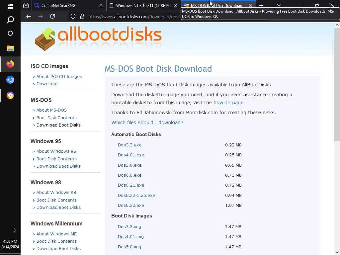The image size is (340, 255).
Task: Go back to the previous page
Action: tap(29, 16)
